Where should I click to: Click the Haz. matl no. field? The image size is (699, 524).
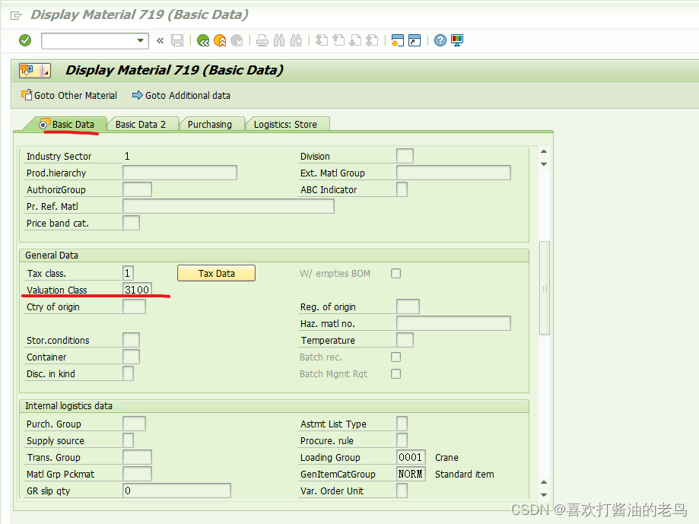click(453, 323)
